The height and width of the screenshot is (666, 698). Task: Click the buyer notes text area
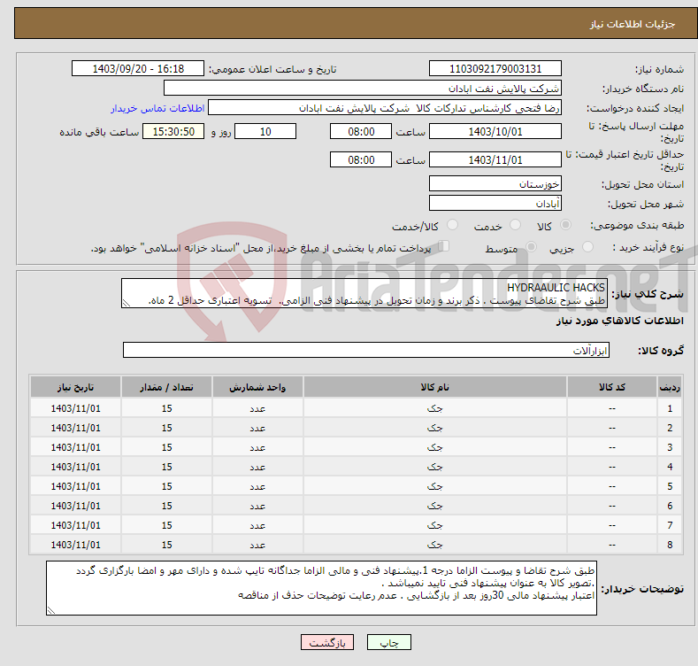pos(321,588)
